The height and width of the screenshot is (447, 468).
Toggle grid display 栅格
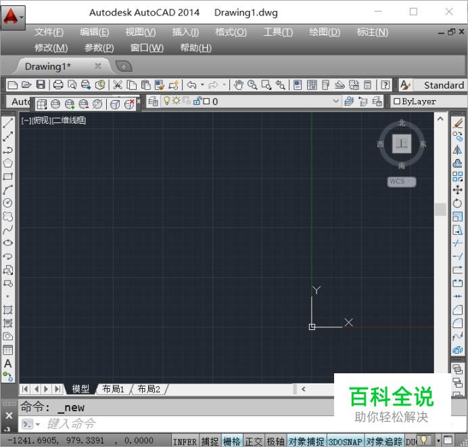click(232, 442)
